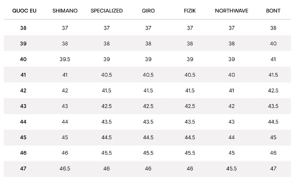The width and height of the screenshot is (293, 180).
Task: Click the SPECIALIZED column header
Action: 107,11
